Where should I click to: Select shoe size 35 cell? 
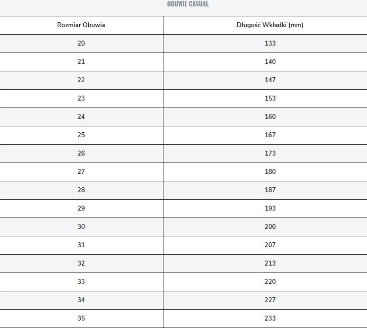81,318
